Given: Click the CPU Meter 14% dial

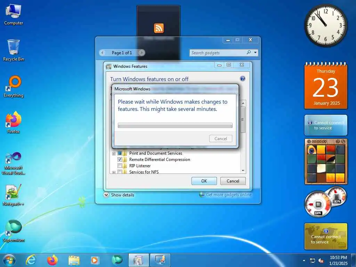Looking at the screenshot, I should (x=318, y=204).
